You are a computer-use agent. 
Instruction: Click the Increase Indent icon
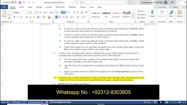click(78, 12)
